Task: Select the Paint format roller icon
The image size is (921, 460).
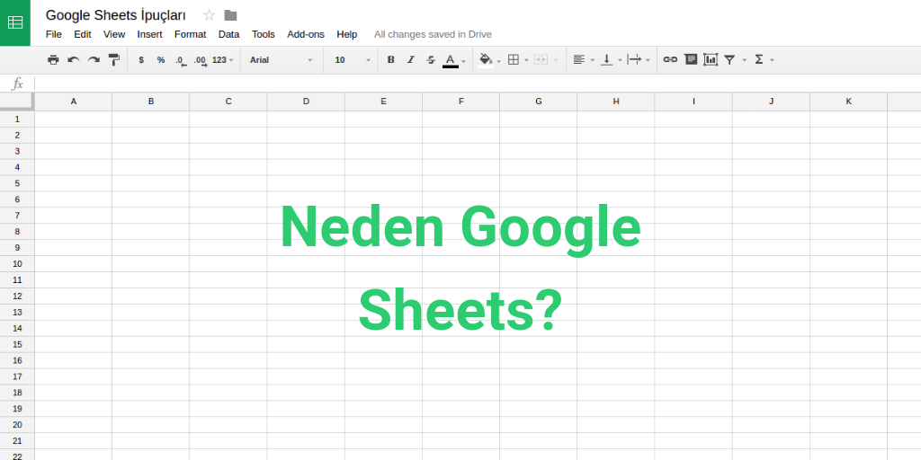Action: point(114,60)
